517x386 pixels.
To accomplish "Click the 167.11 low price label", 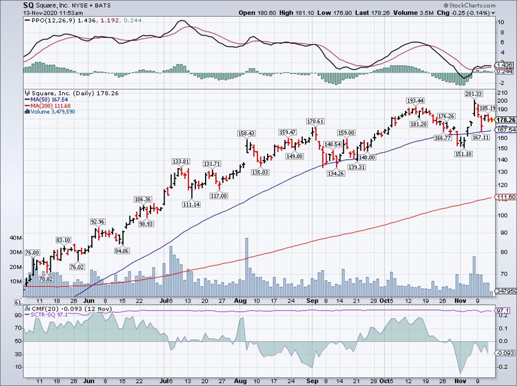I will pyautogui.click(x=481, y=137).
